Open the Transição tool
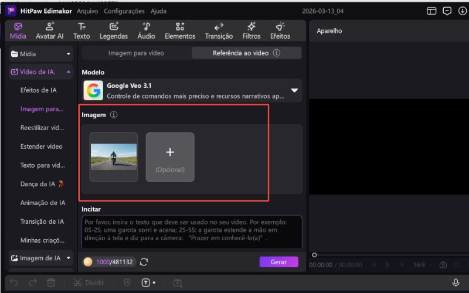 [219, 31]
